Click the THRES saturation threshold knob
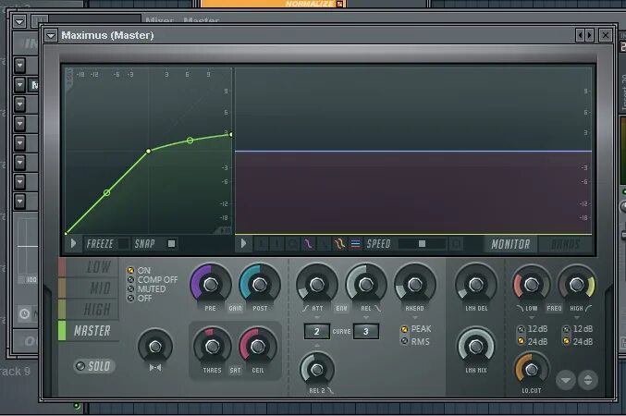Viewport: 626px width, 416px height. click(x=212, y=347)
